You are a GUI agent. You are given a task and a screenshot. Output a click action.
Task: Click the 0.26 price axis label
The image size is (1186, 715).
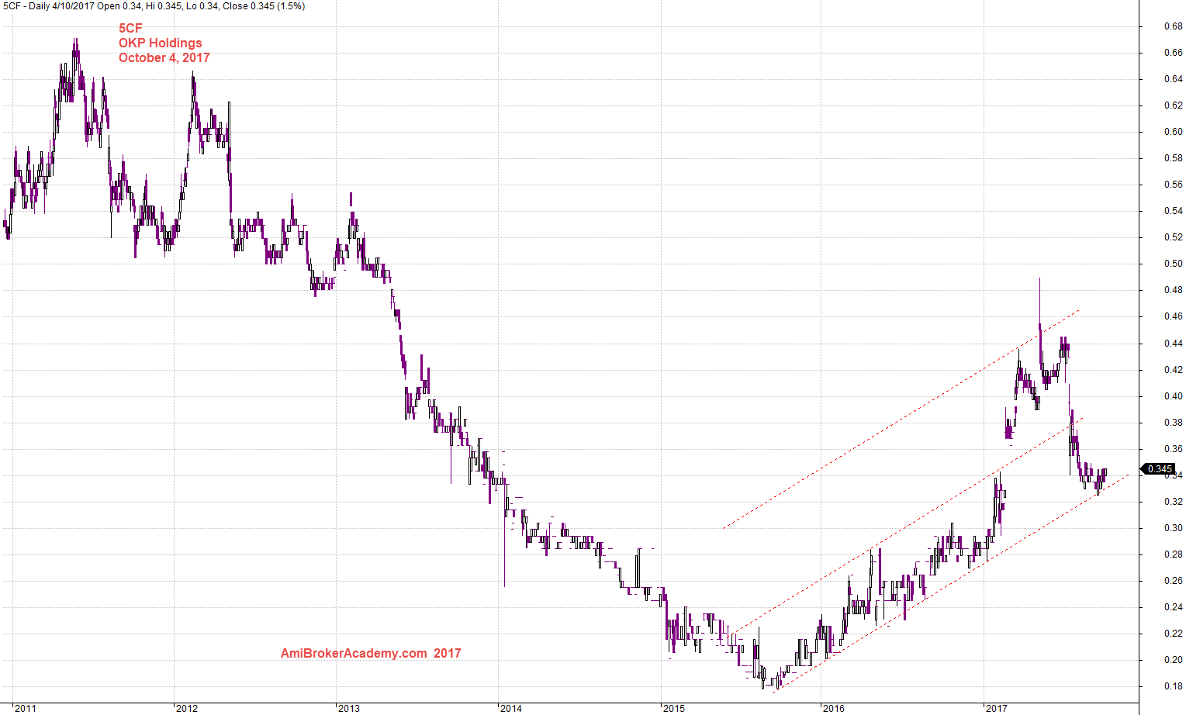[1174, 581]
